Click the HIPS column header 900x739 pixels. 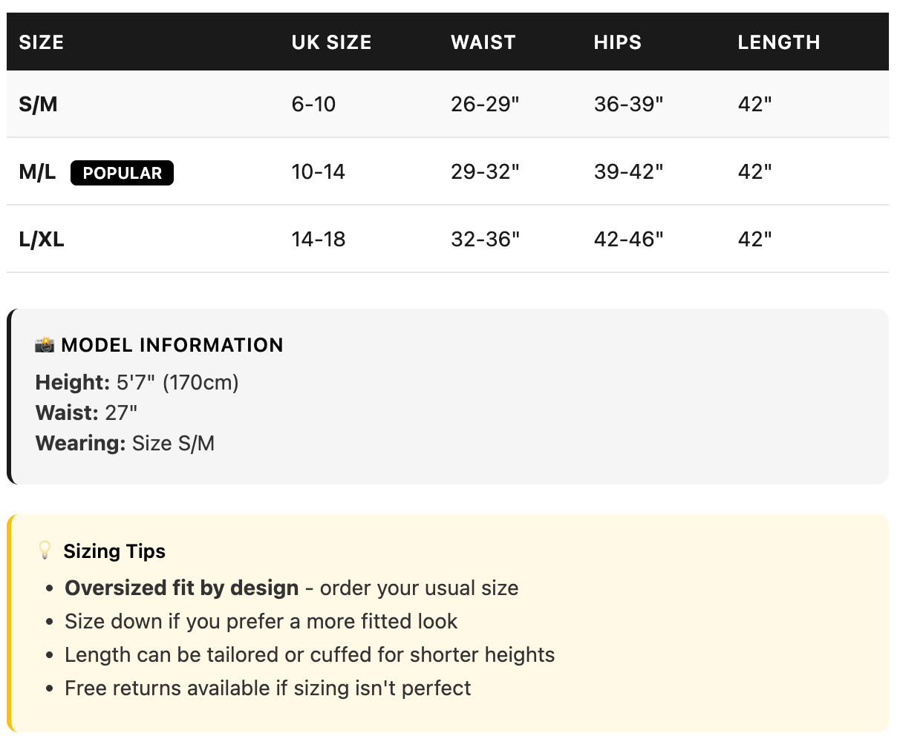618,42
